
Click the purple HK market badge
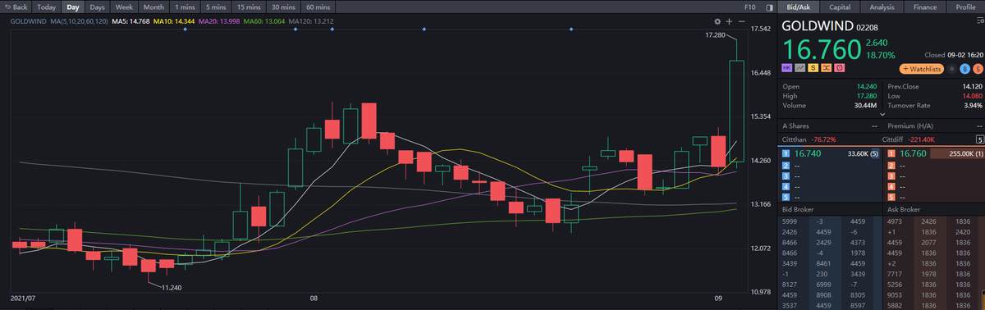coord(786,67)
